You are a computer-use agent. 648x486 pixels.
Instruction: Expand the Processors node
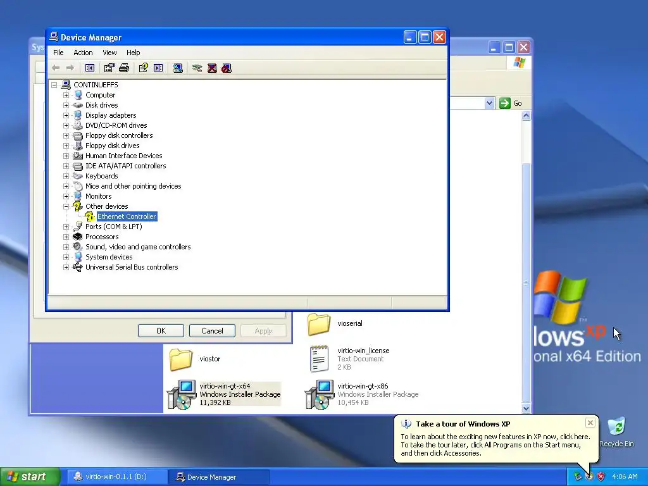pos(66,237)
